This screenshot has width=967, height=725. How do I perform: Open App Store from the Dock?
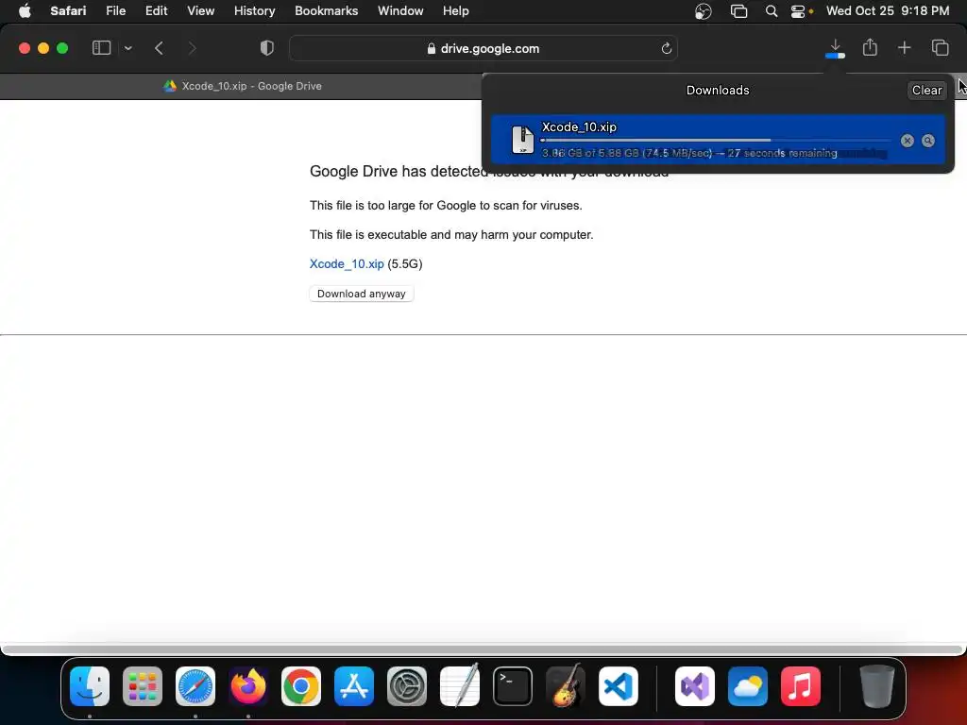[354, 686]
